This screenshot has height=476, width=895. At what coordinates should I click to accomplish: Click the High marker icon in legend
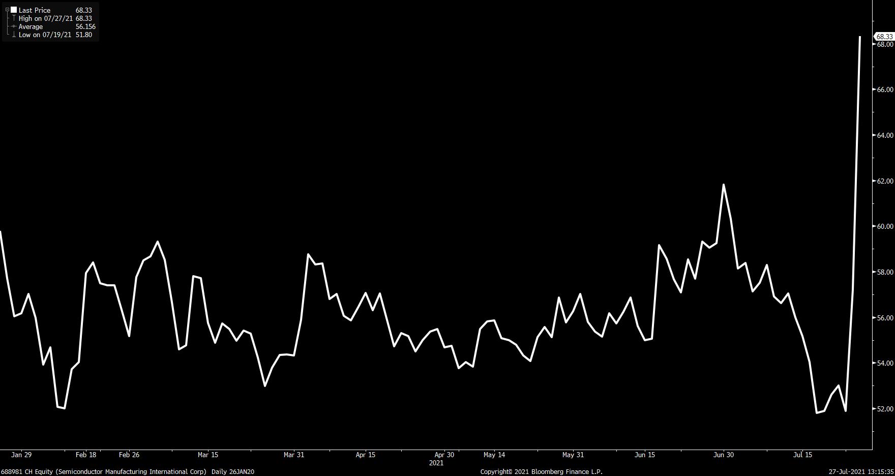pos(14,18)
